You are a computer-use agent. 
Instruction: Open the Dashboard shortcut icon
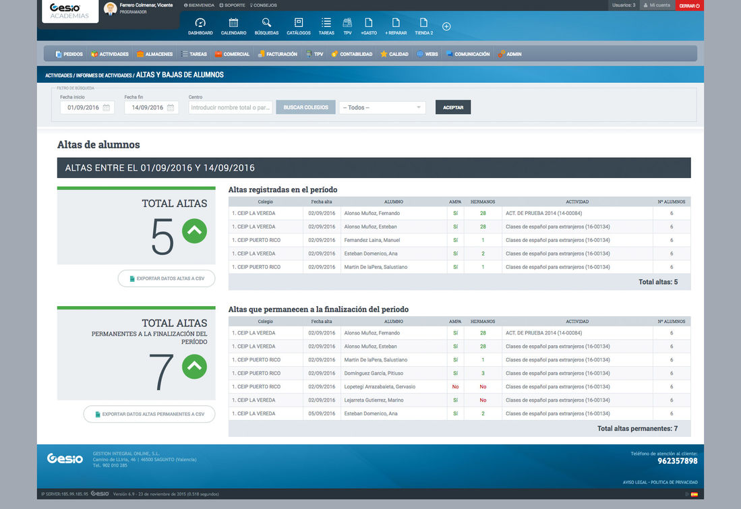(x=200, y=26)
